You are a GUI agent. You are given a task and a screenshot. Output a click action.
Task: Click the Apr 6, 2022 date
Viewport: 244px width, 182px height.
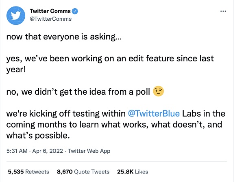[x=47, y=151]
